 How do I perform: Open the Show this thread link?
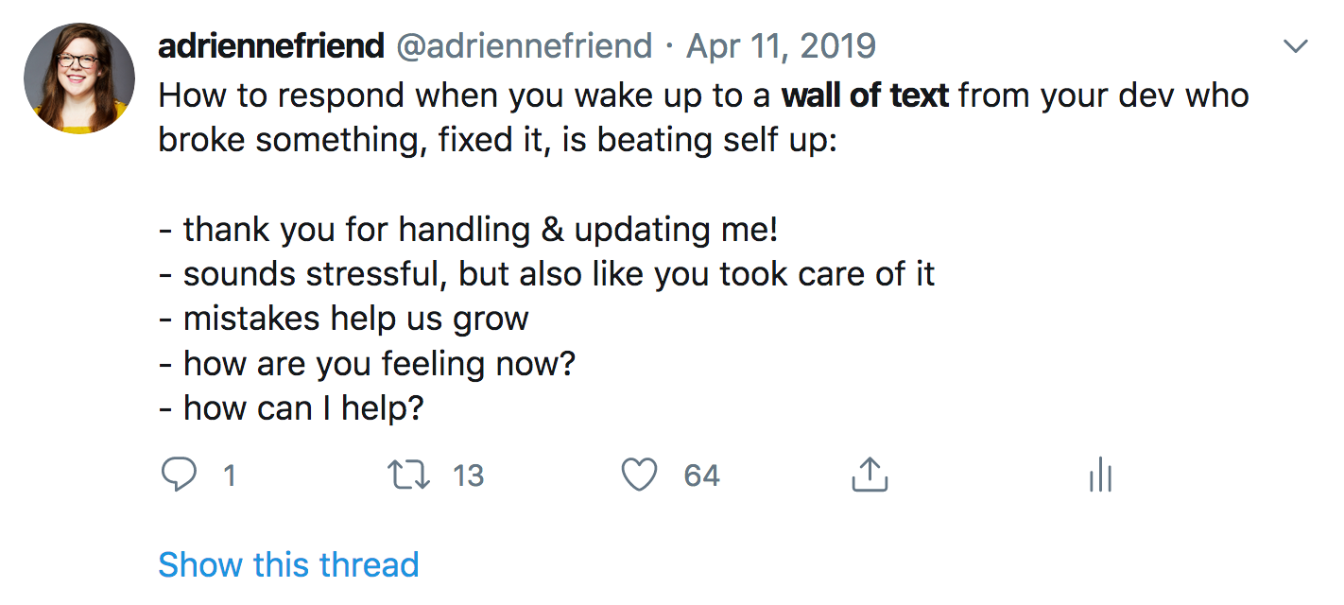(x=288, y=564)
